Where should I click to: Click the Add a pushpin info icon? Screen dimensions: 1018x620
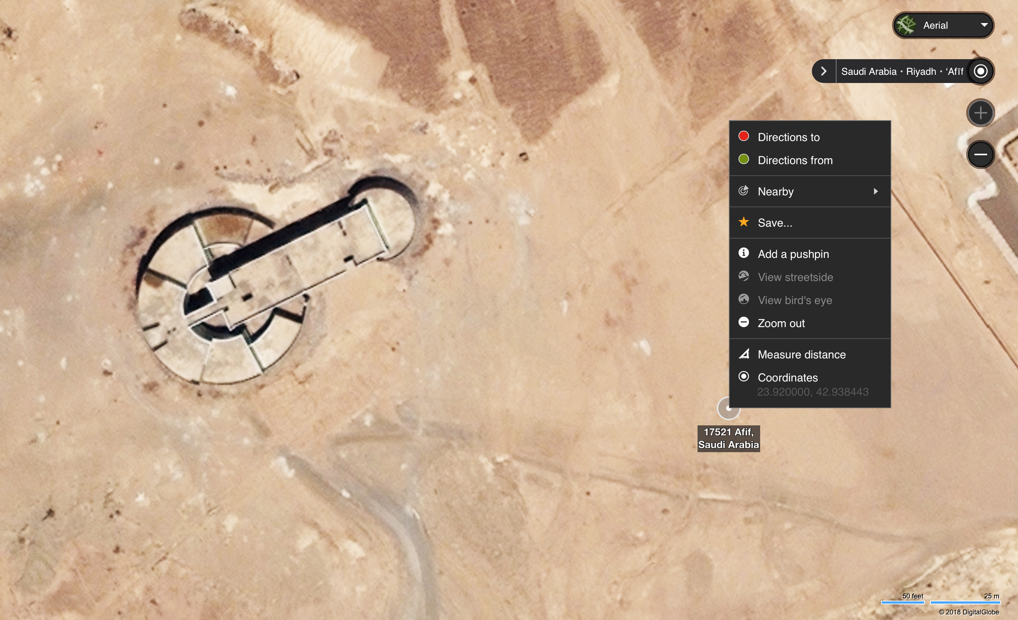(x=743, y=253)
